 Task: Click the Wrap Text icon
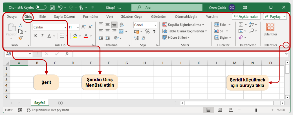tap(122, 25)
